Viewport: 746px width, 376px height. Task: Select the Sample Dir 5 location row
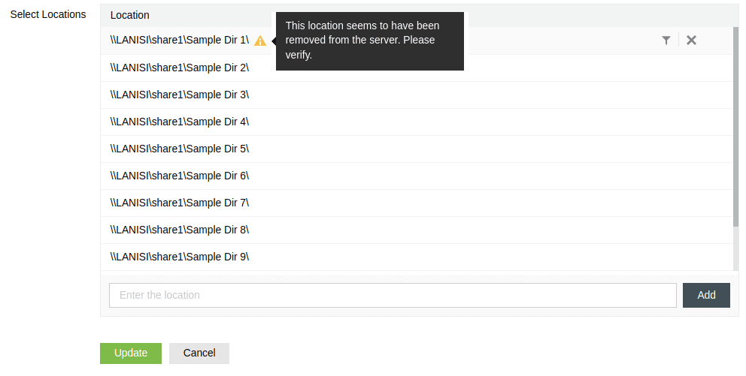click(417, 149)
